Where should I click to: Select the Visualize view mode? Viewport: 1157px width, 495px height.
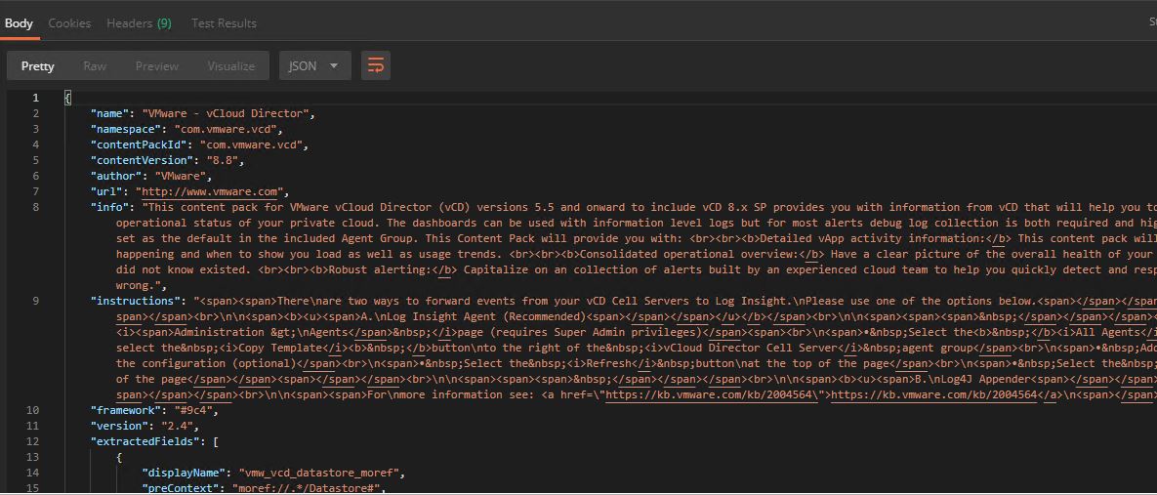click(231, 65)
